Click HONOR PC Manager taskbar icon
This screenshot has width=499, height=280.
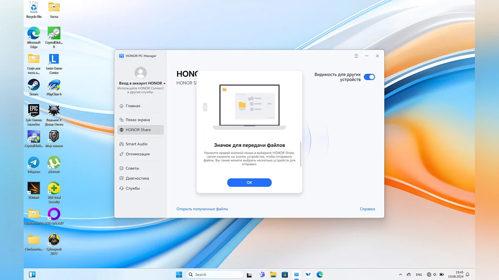click(296, 274)
